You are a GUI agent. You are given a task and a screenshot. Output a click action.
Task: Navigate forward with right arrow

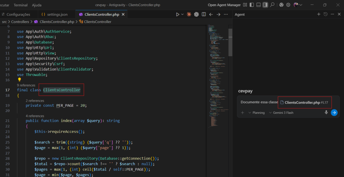tap(218, 14)
